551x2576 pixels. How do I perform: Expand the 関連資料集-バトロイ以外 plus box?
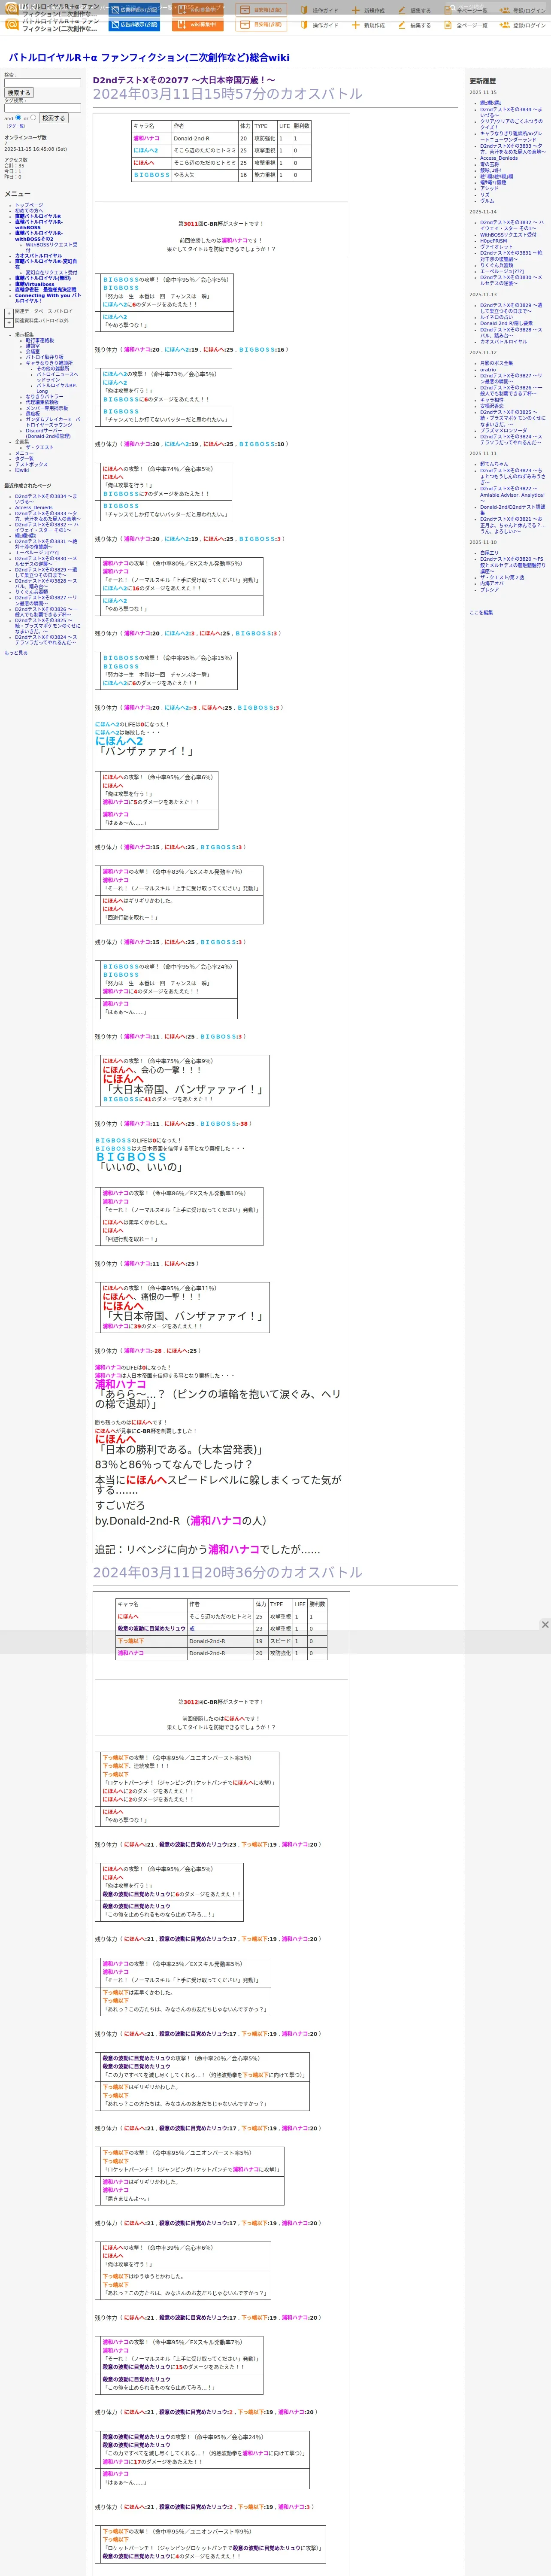click(x=9, y=322)
